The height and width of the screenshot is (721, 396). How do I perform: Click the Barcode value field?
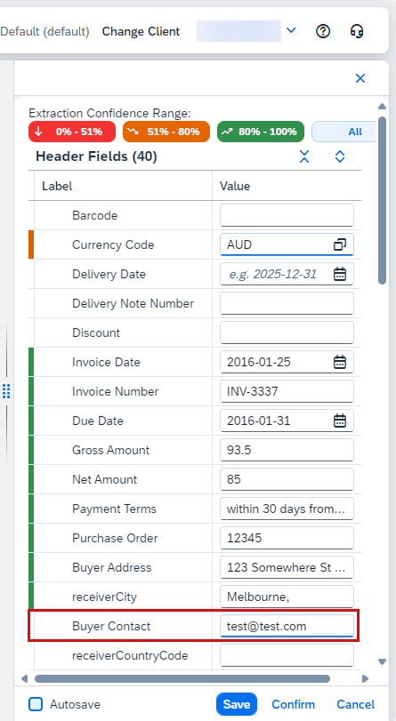click(287, 215)
